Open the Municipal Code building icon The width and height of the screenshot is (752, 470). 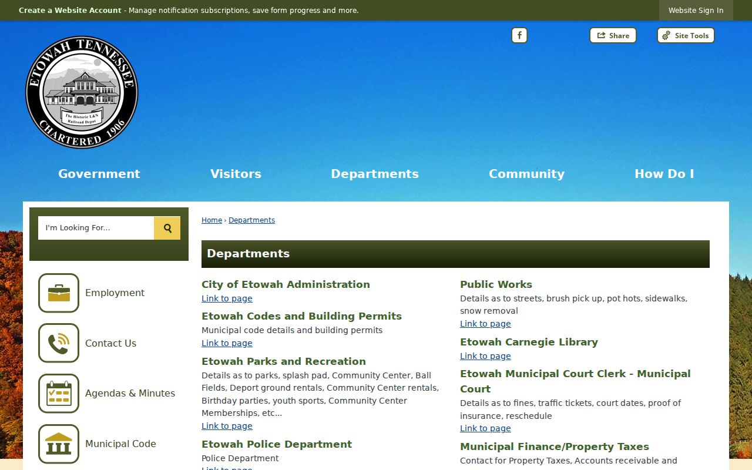click(59, 444)
